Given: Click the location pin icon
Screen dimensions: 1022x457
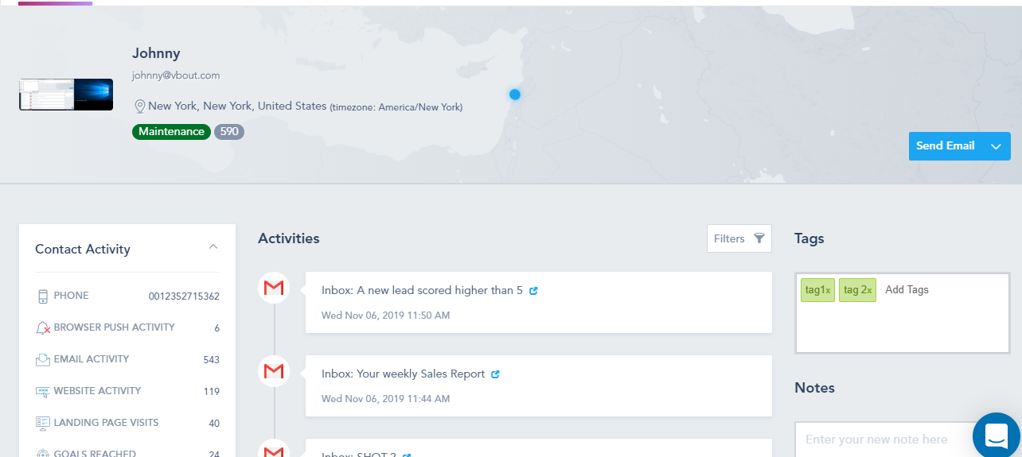Looking at the screenshot, I should (139, 107).
